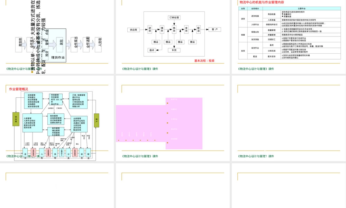Click the 客 户 box in the flow diagram
The image size is (346, 208).
coord(215,29)
